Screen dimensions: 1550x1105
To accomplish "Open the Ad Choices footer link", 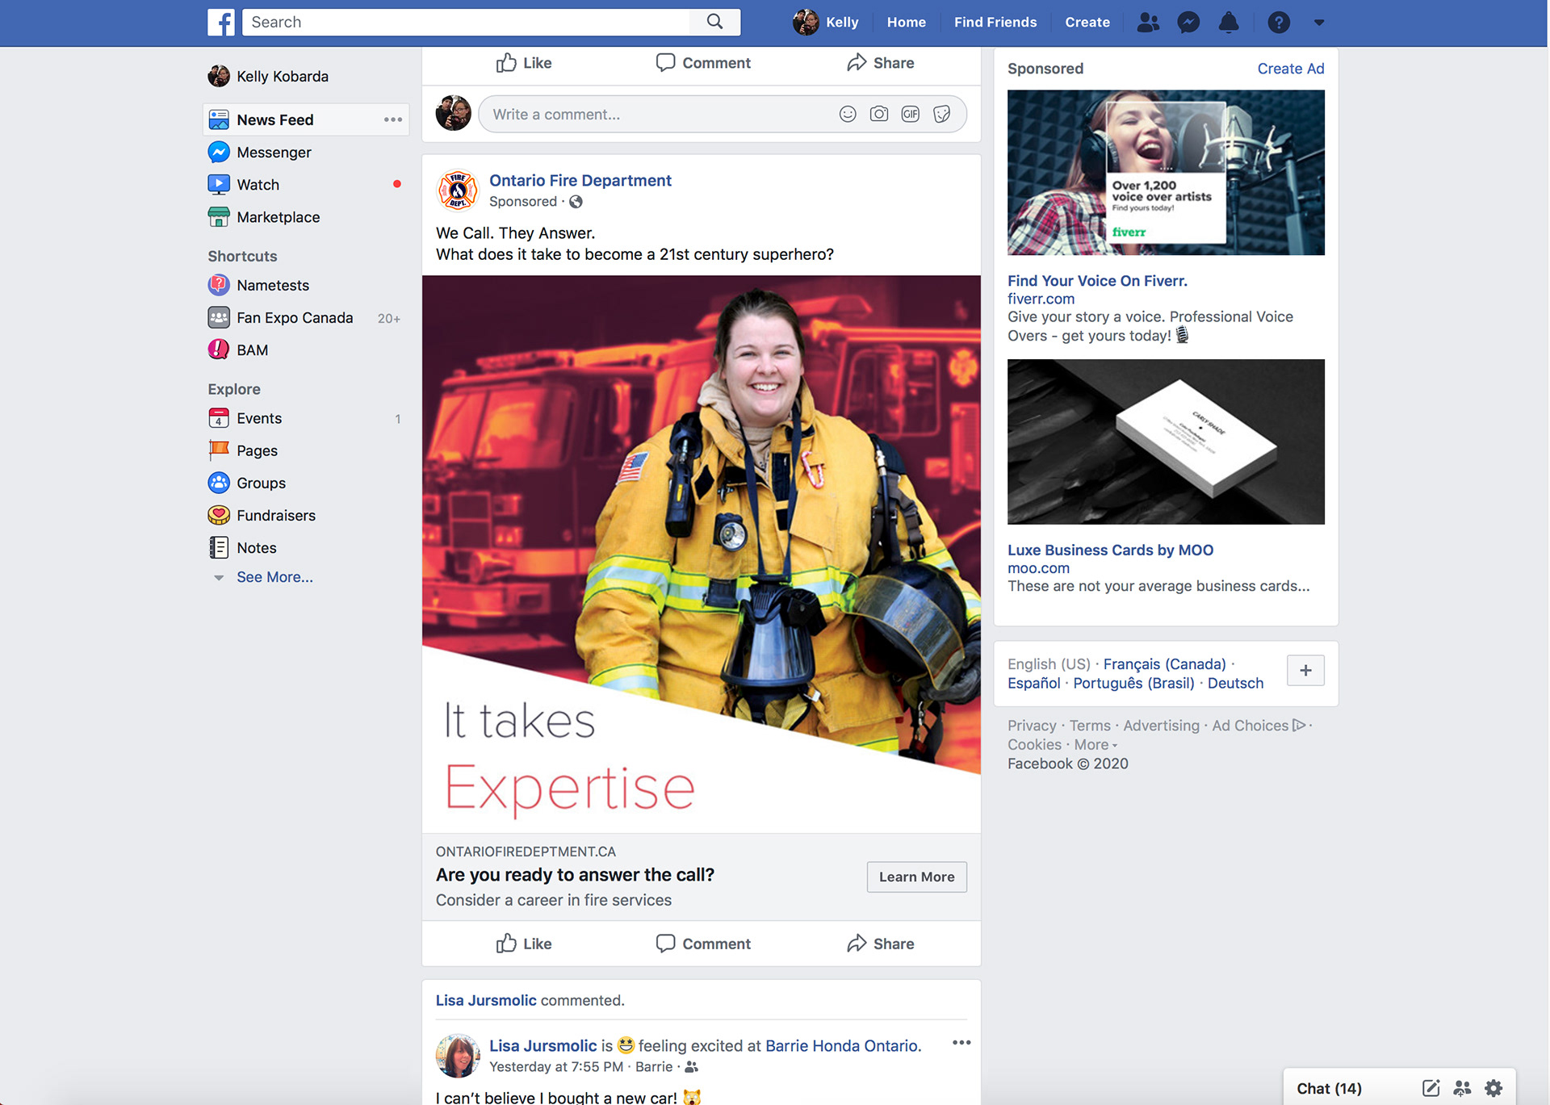I will coord(1258,725).
